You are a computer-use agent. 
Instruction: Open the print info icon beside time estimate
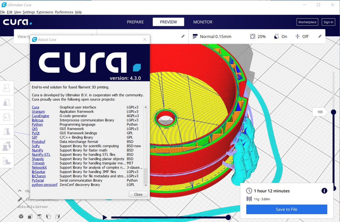click(324, 191)
